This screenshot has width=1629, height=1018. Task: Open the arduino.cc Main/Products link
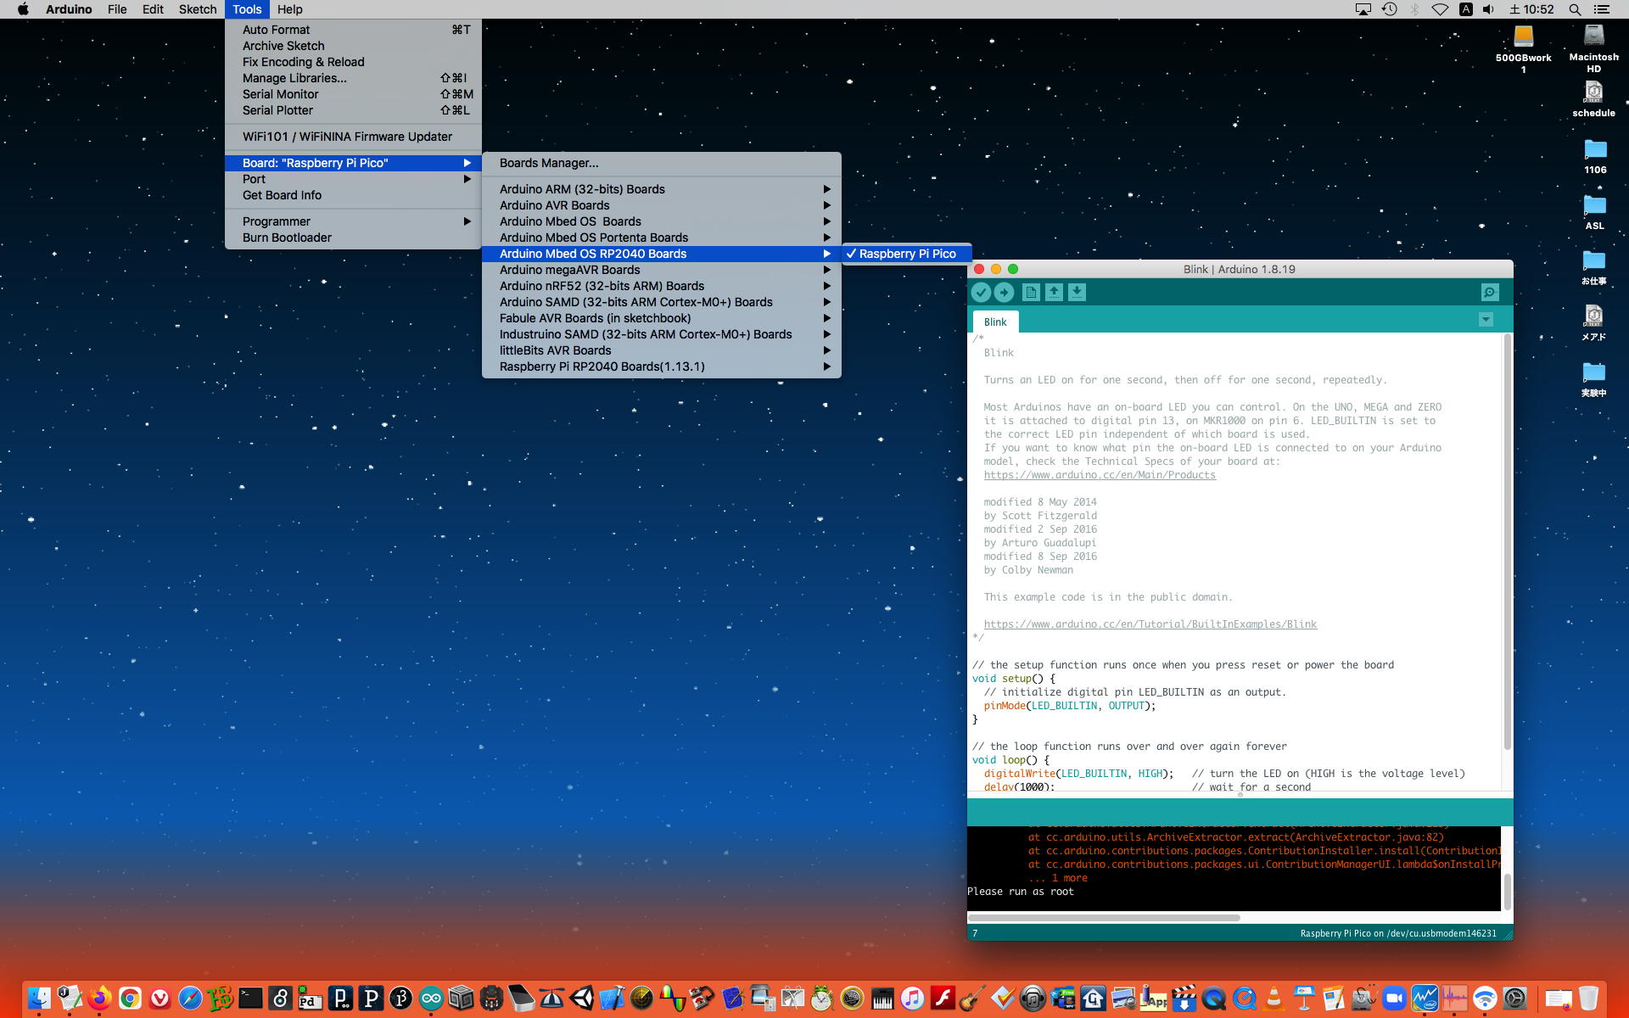pos(1100,475)
